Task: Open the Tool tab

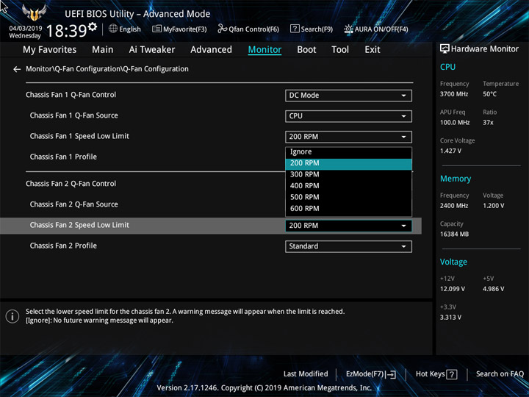Action: [x=340, y=50]
